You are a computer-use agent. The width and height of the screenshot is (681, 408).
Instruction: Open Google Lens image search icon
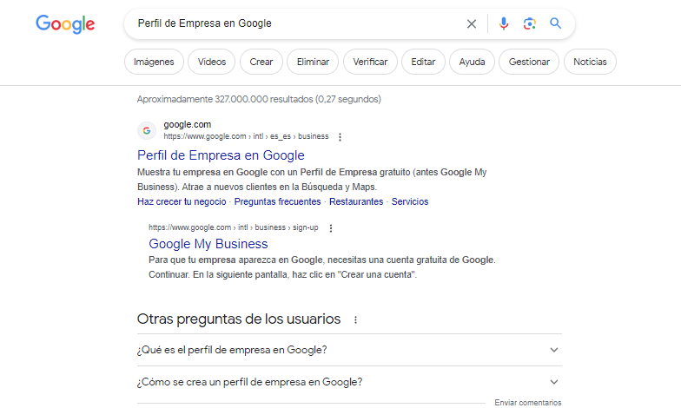pos(530,23)
